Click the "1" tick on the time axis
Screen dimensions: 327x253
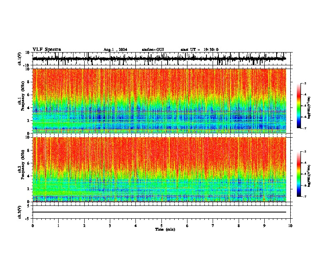click(58, 226)
